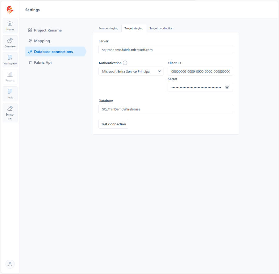Open Project Rename settings
Image resolution: width=279 pixels, height=274 pixels.
(x=48, y=30)
